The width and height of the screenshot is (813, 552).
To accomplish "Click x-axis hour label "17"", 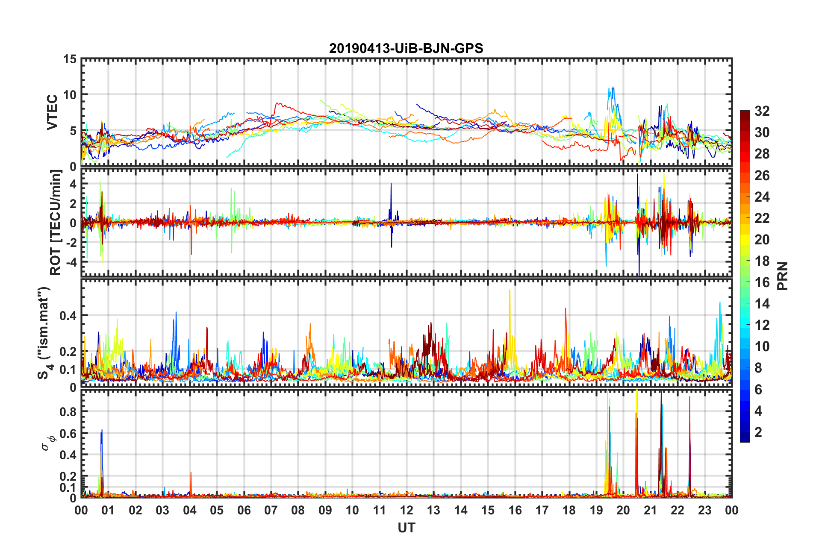I will point(542,510).
